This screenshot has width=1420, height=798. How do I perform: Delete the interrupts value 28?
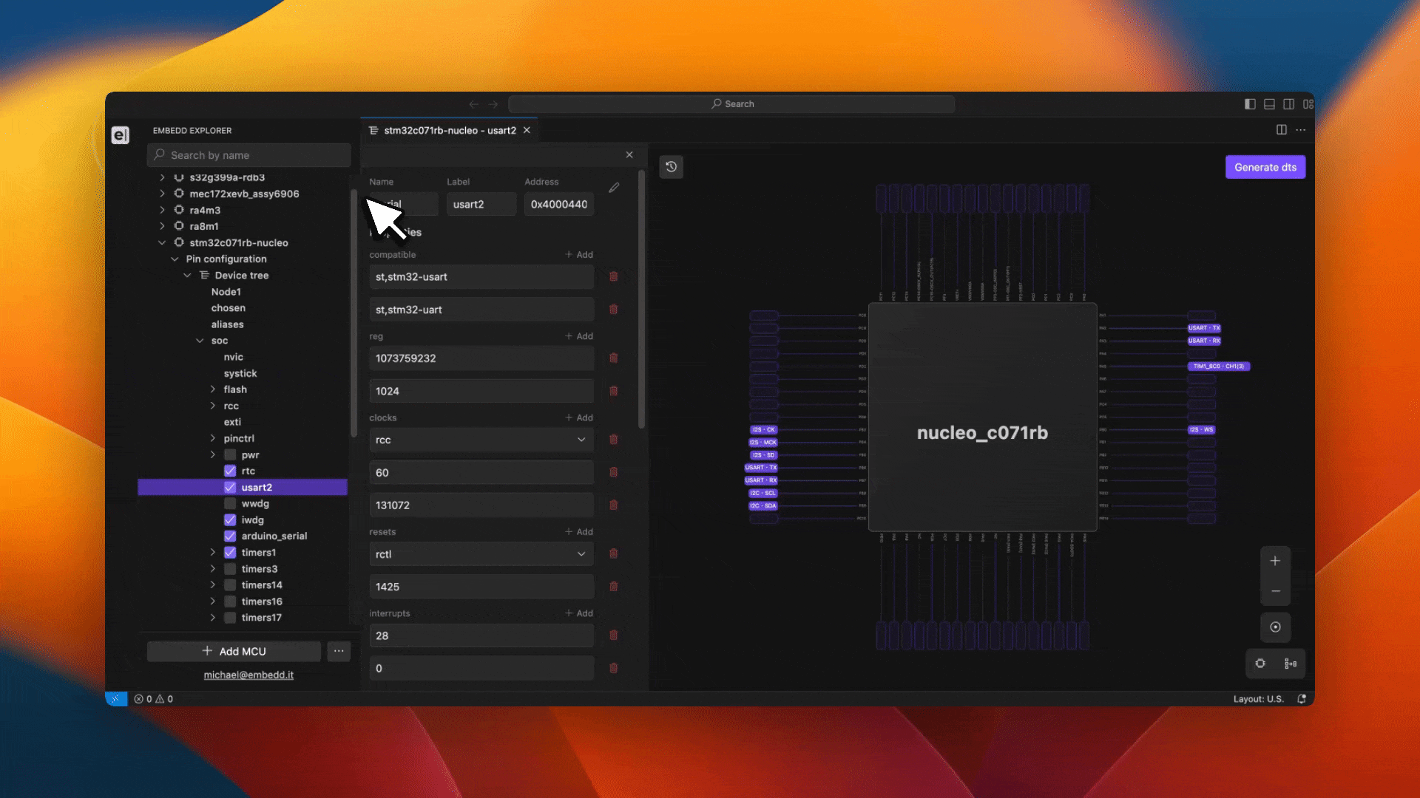tap(613, 635)
